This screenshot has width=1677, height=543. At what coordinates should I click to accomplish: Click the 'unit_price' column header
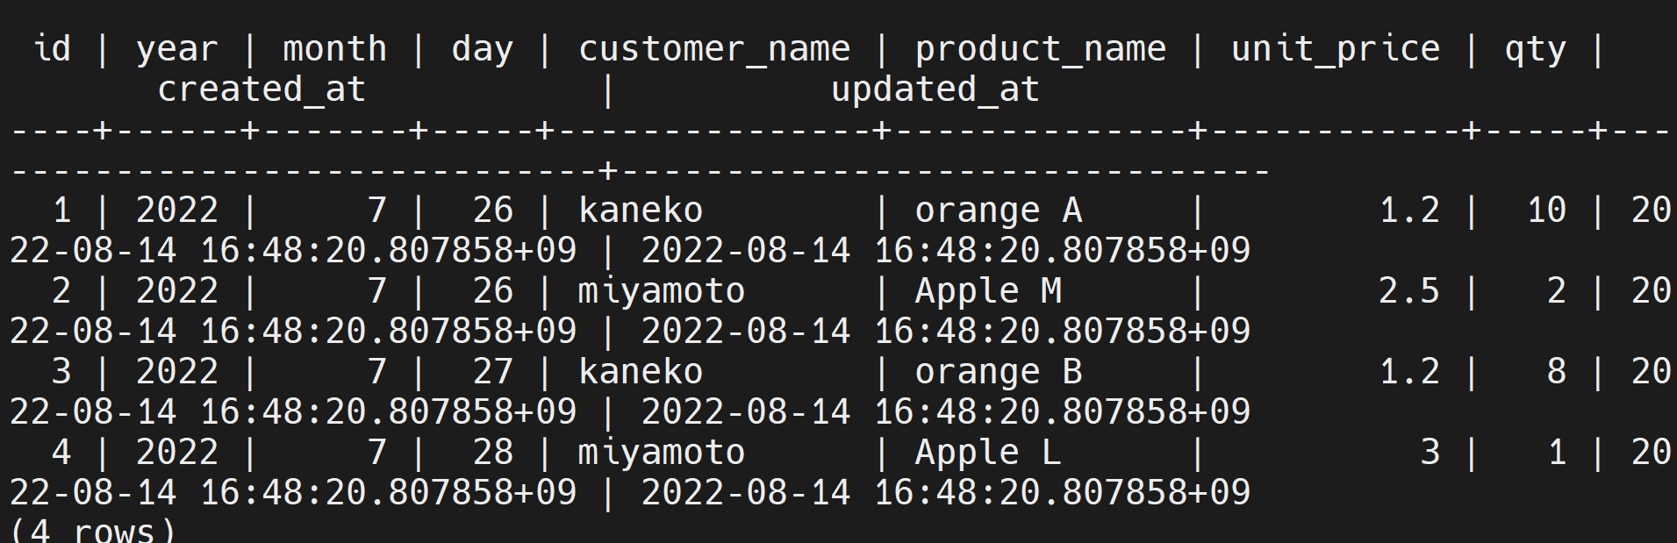point(1335,48)
